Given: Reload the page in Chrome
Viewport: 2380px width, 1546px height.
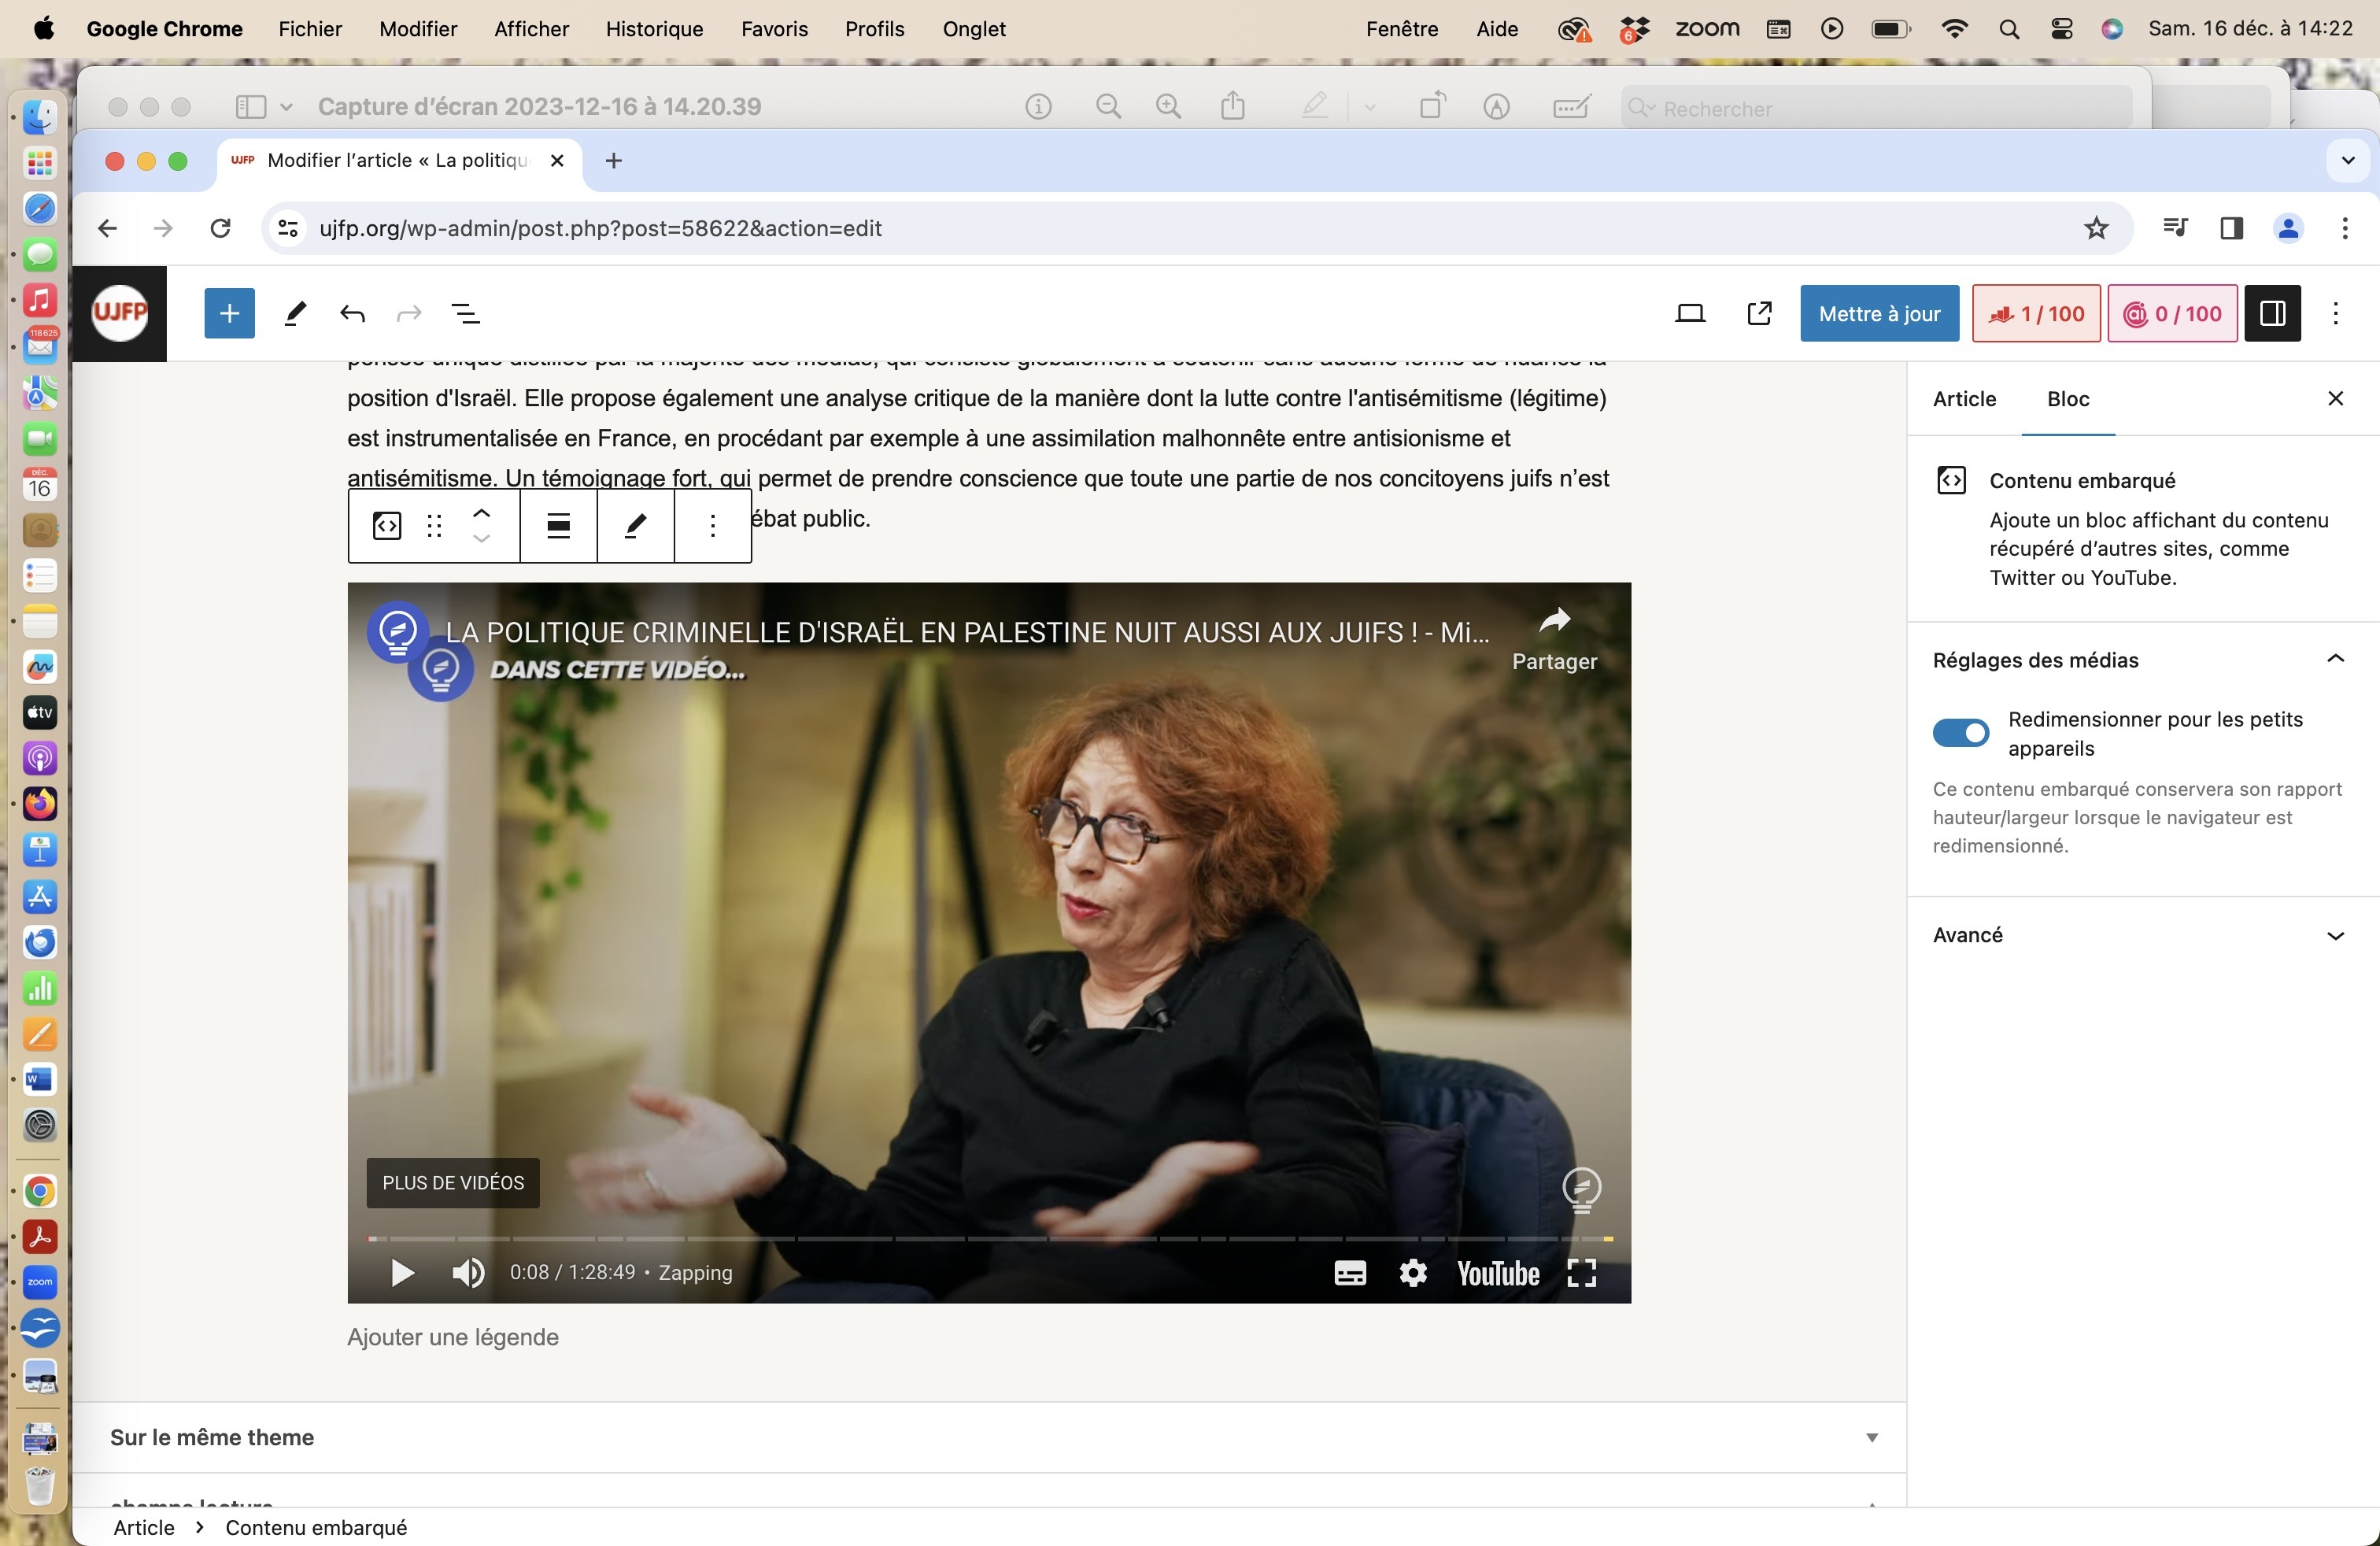Looking at the screenshot, I should [221, 229].
